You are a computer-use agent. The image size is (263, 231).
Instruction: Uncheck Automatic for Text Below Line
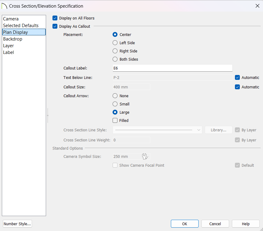[x=237, y=77]
